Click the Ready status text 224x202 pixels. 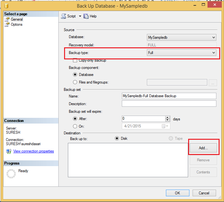23,171
